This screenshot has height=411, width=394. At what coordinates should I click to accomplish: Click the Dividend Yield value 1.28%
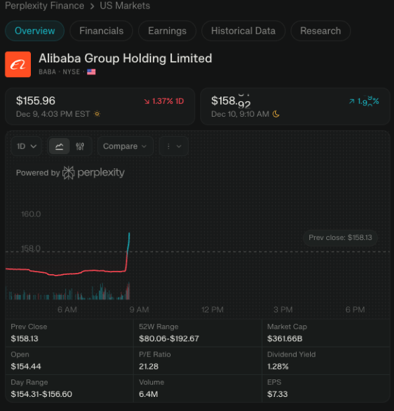(278, 367)
